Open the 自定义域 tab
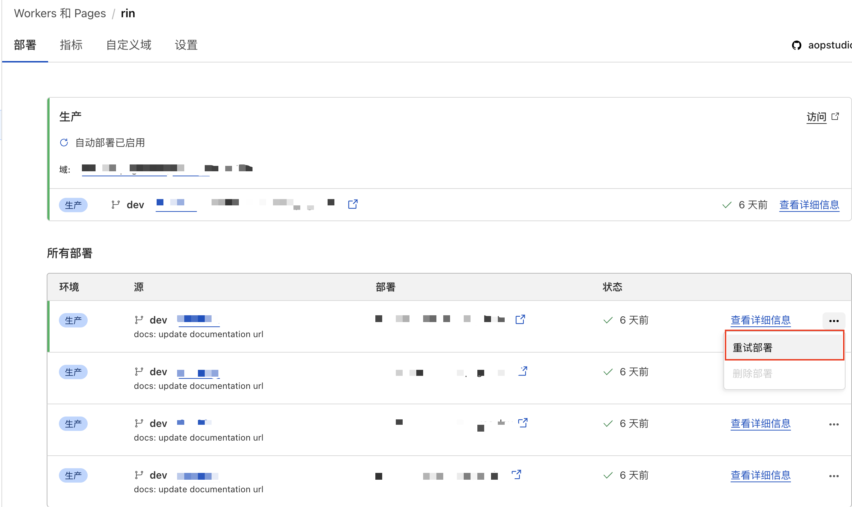Image resolution: width=852 pixels, height=507 pixels. (x=129, y=45)
